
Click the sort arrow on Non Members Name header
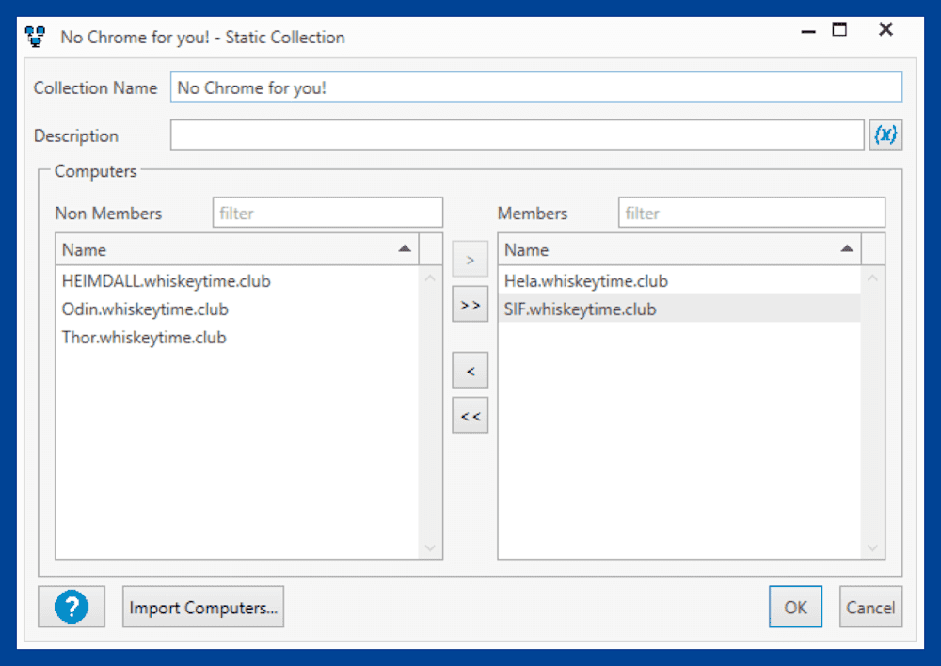click(x=405, y=248)
